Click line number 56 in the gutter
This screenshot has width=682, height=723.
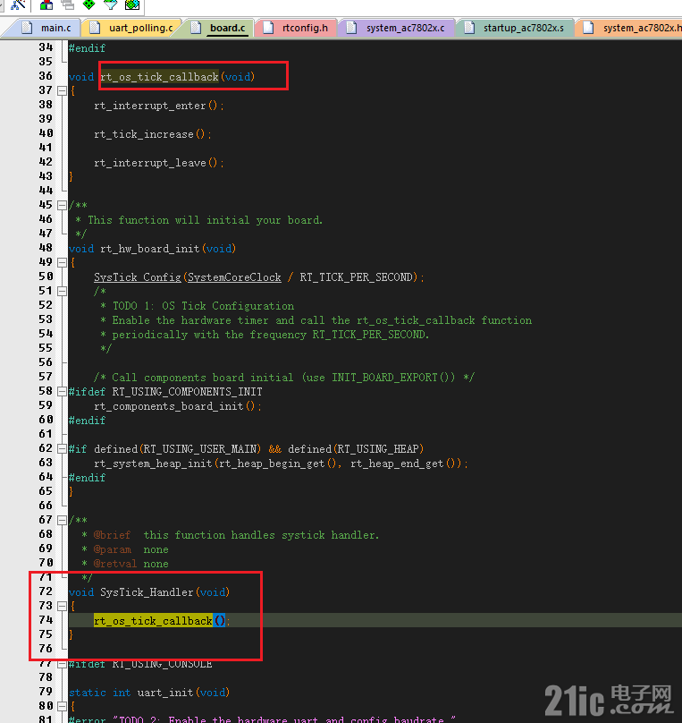(x=46, y=362)
